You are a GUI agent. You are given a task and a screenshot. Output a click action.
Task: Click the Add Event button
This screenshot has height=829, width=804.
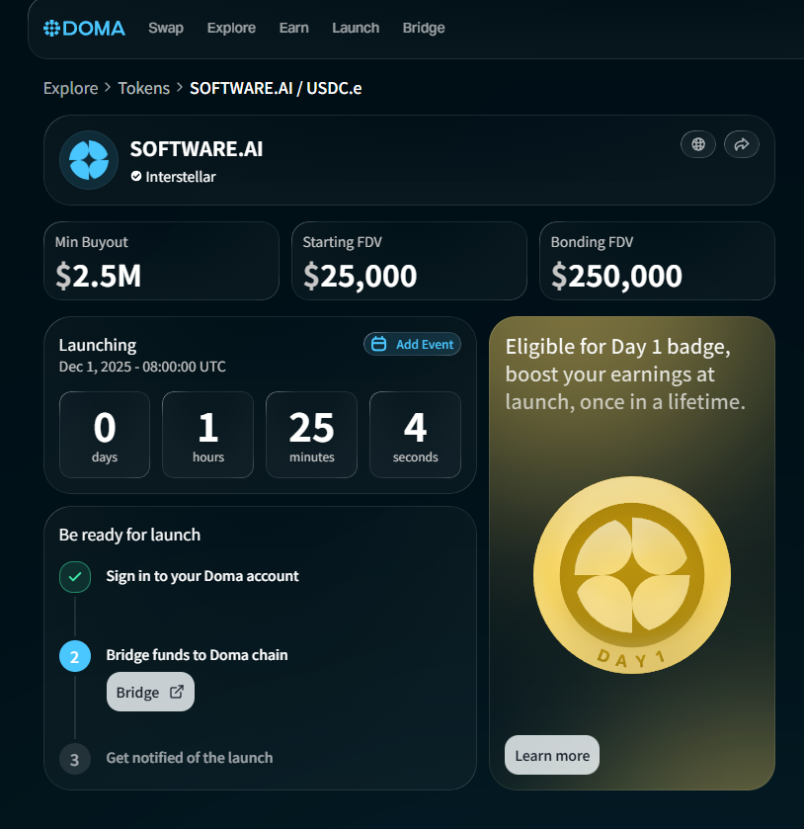412,344
